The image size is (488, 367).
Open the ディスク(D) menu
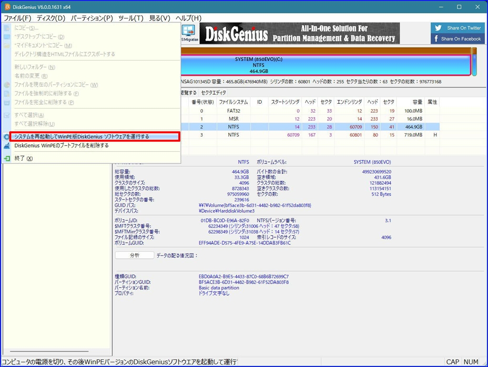(51, 18)
